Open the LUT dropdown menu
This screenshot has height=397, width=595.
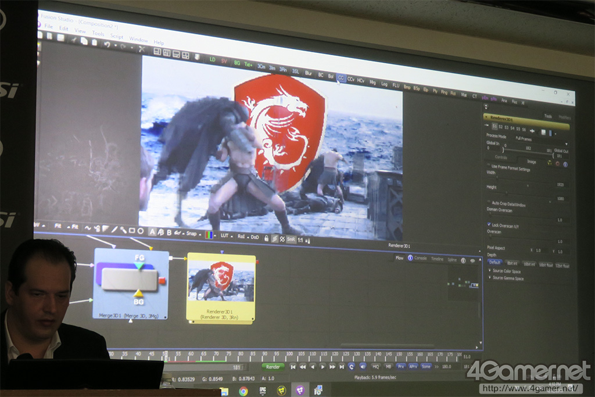click(226, 235)
